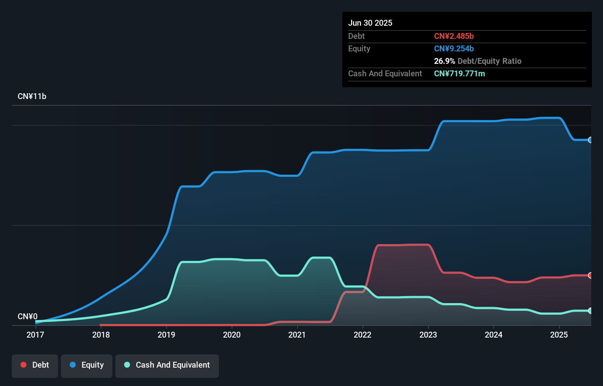Select the 2019 axis label
The height and width of the screenshot is (386, 603).
click(166, 335)
